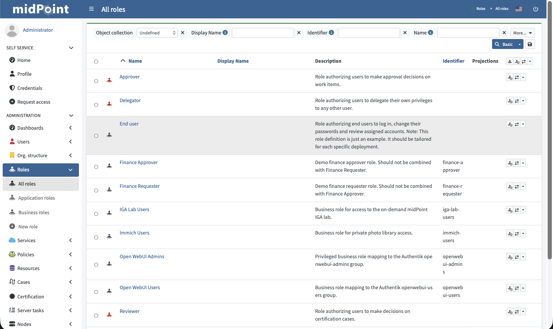The image size is (553, 329).
Task: Expand the Dashboards menu
Action: coord(41,128)
